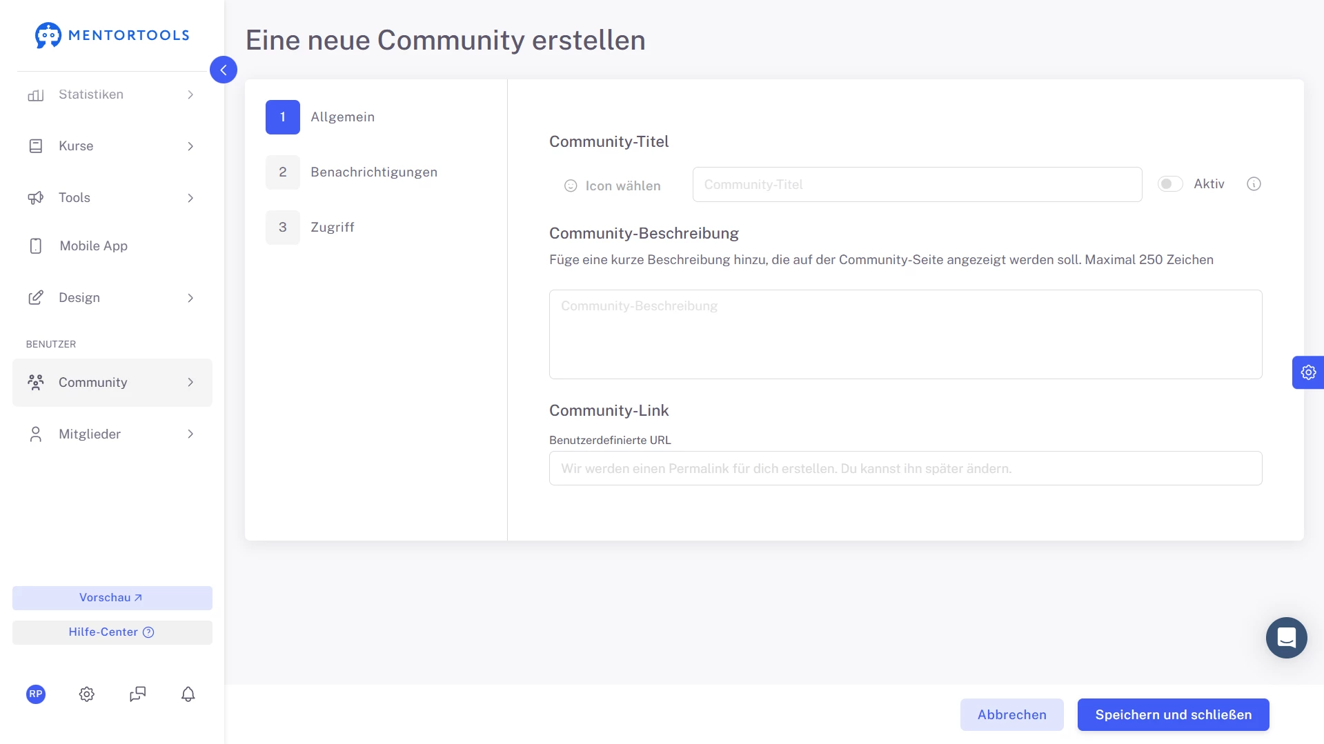Click the MentorTools logo

[x=112, y=35]
